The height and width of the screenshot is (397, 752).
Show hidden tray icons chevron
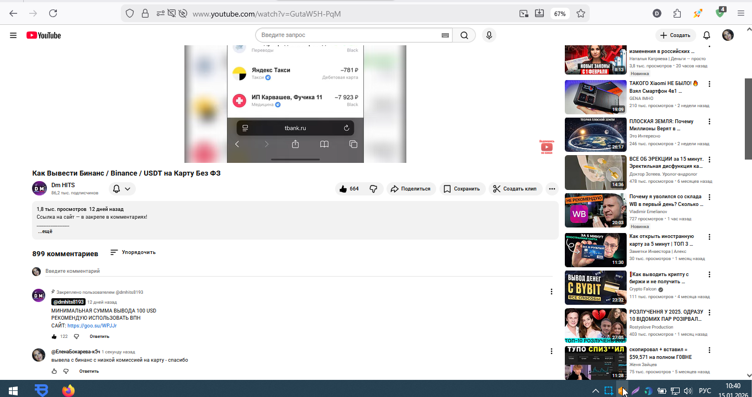[595, 391]
